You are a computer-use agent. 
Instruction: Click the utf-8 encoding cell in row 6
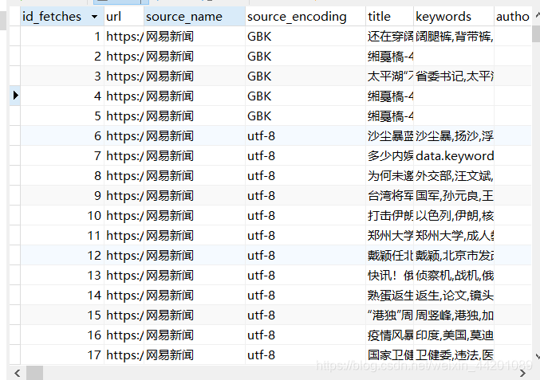click(305, 136)
